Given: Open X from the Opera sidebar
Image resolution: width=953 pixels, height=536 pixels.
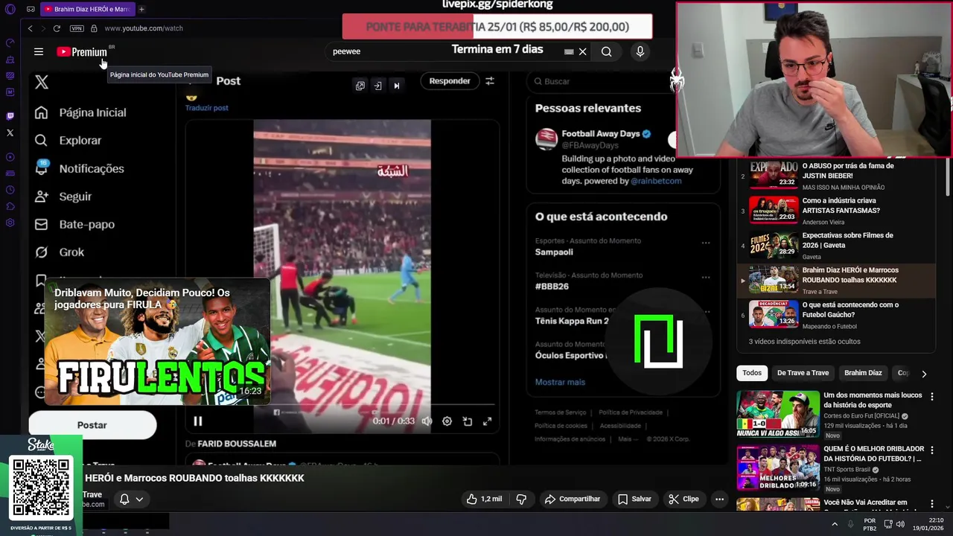Looking at the screenshot, I should tap(10, 133).
